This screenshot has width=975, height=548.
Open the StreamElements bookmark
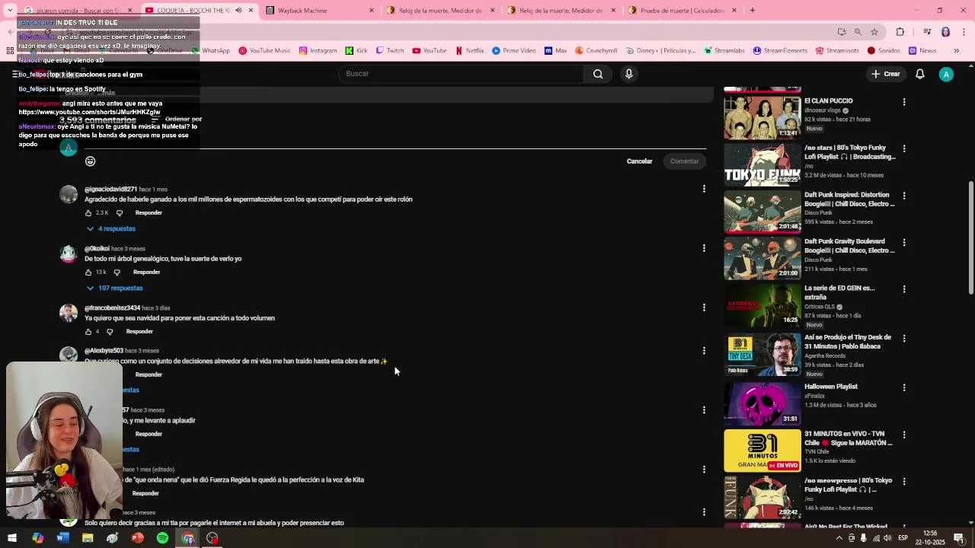(x=780, y=51)
